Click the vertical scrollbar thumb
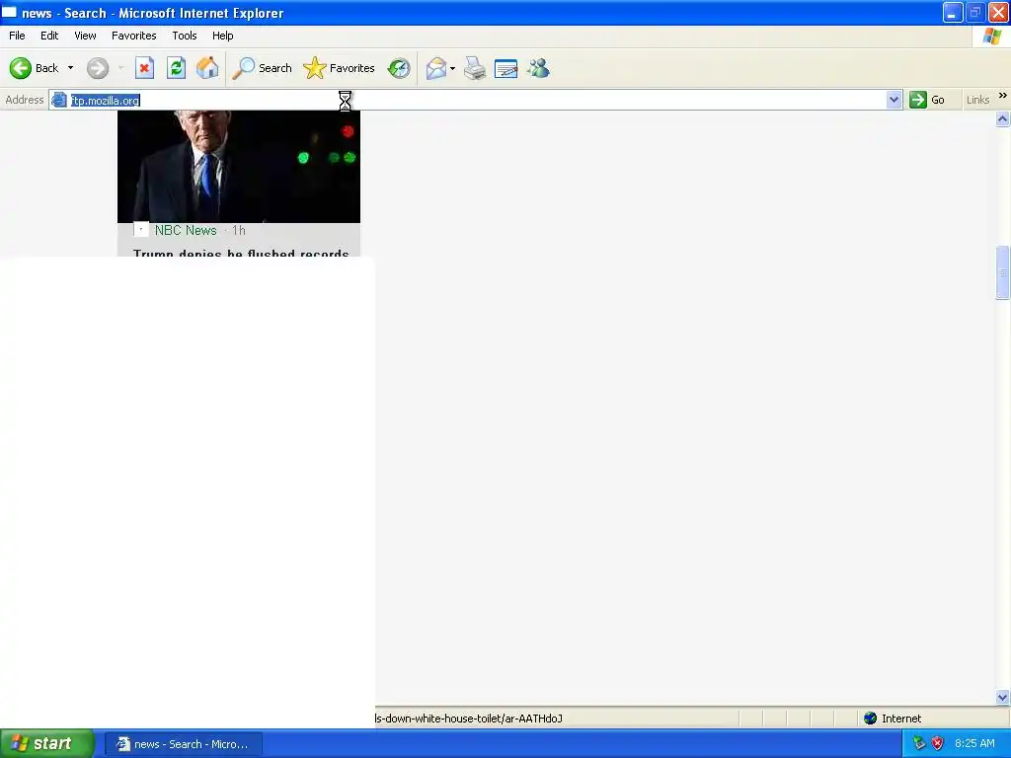Image resolution: width=1011 pixels, height=758 pixels. point(1003,272)
